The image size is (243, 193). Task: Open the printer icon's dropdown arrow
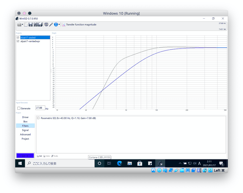point(22,25)
